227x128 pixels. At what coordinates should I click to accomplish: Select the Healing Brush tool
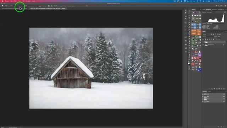[x=189, y=27]
